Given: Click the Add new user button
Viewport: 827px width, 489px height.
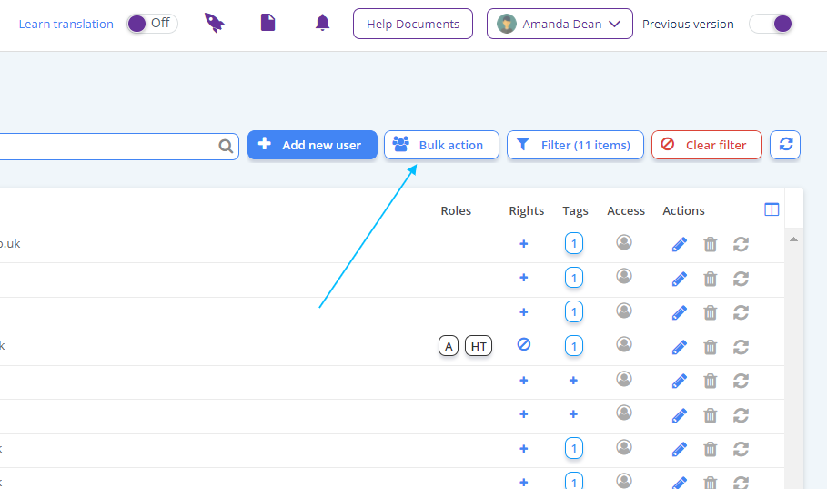Looking at the screenshot, I should [312, 145].
